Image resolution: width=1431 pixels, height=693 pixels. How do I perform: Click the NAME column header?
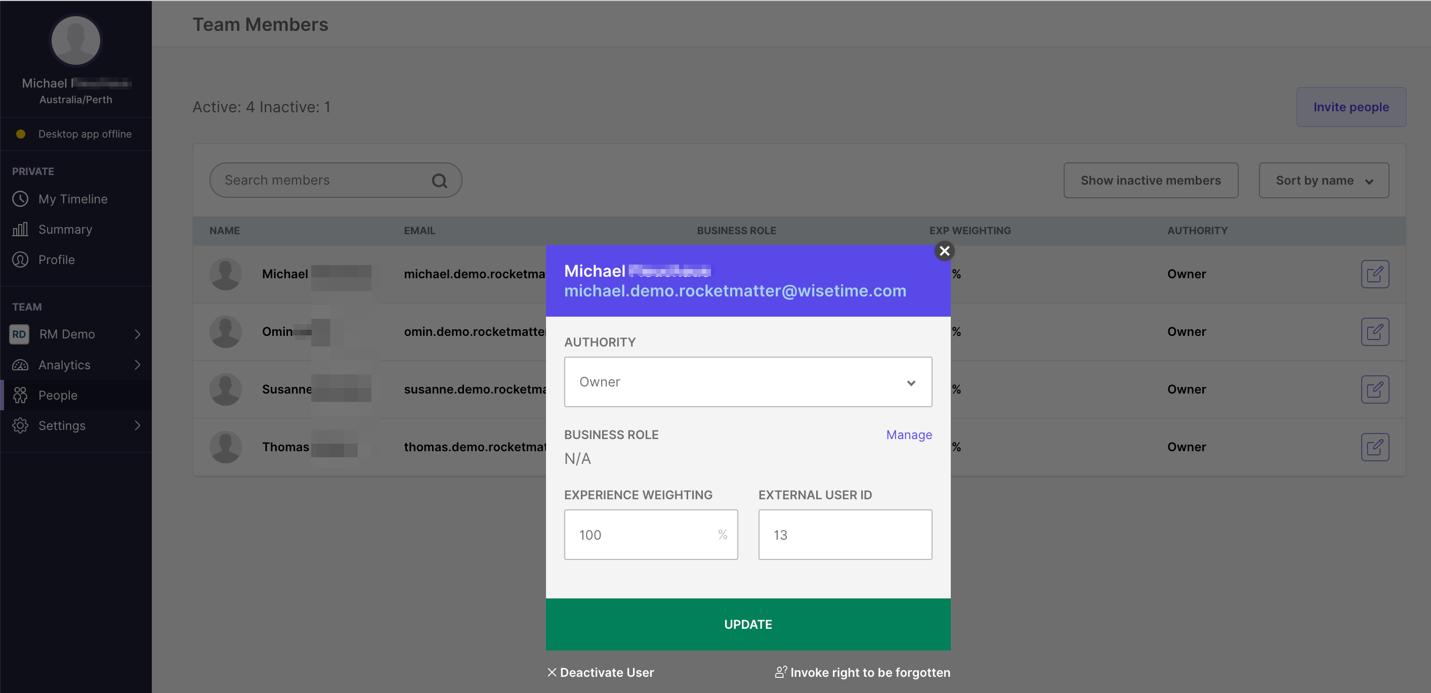225,231
